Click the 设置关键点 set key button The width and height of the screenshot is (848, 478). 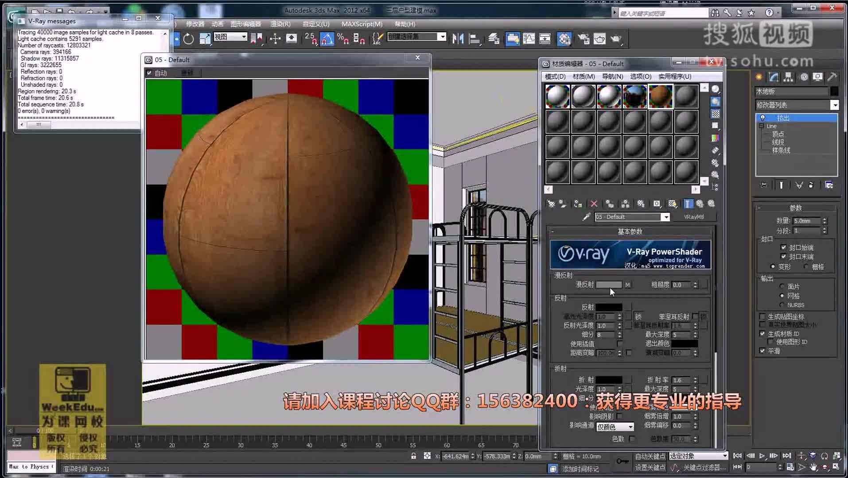650,467
